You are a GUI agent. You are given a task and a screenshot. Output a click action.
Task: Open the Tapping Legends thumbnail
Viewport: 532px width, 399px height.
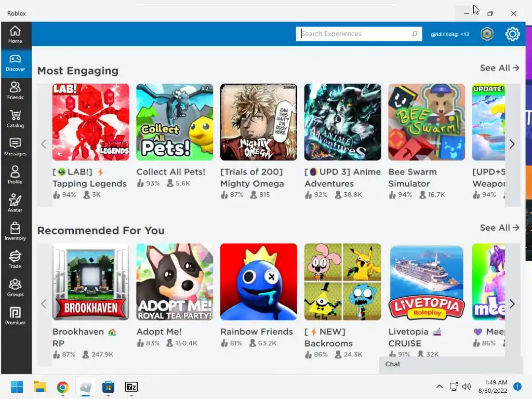click(x=90, y=122)
